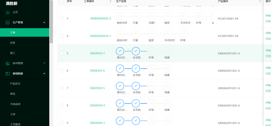This screenshot has height=126, width=272.
Task: Check the header select-all checkbox
Action: 62,1
